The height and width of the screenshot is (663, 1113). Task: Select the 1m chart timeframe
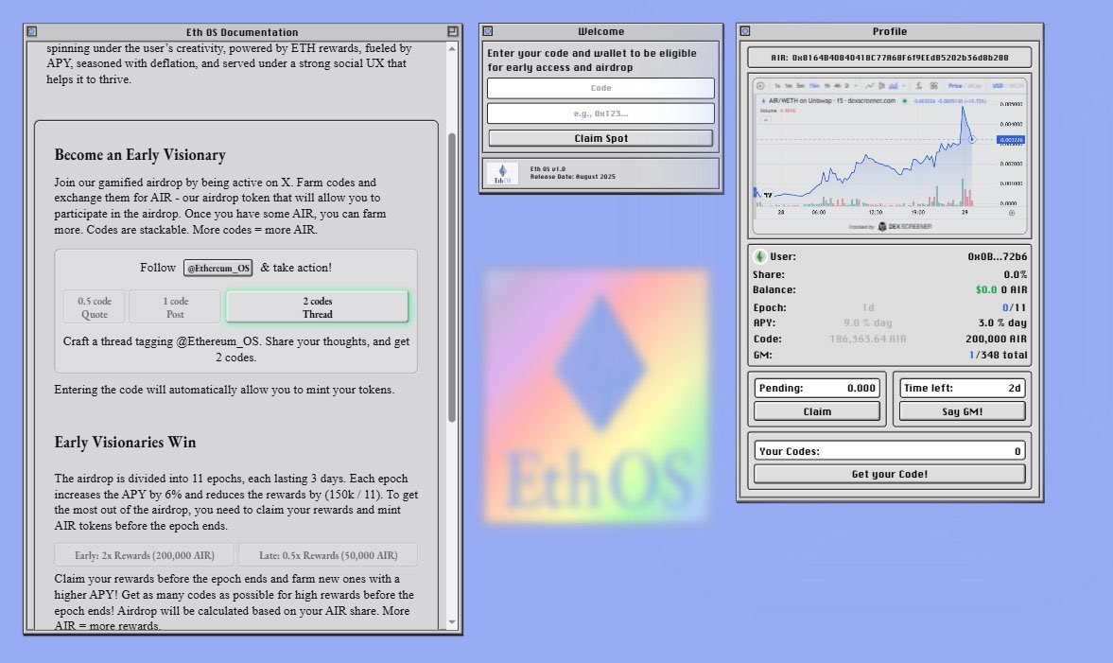point(789,86)
